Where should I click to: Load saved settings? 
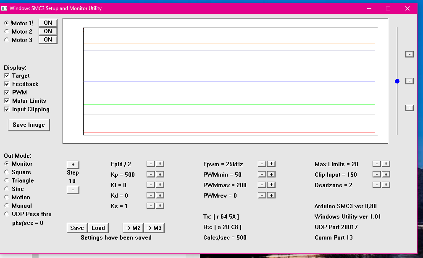click(x=98, y=228)
